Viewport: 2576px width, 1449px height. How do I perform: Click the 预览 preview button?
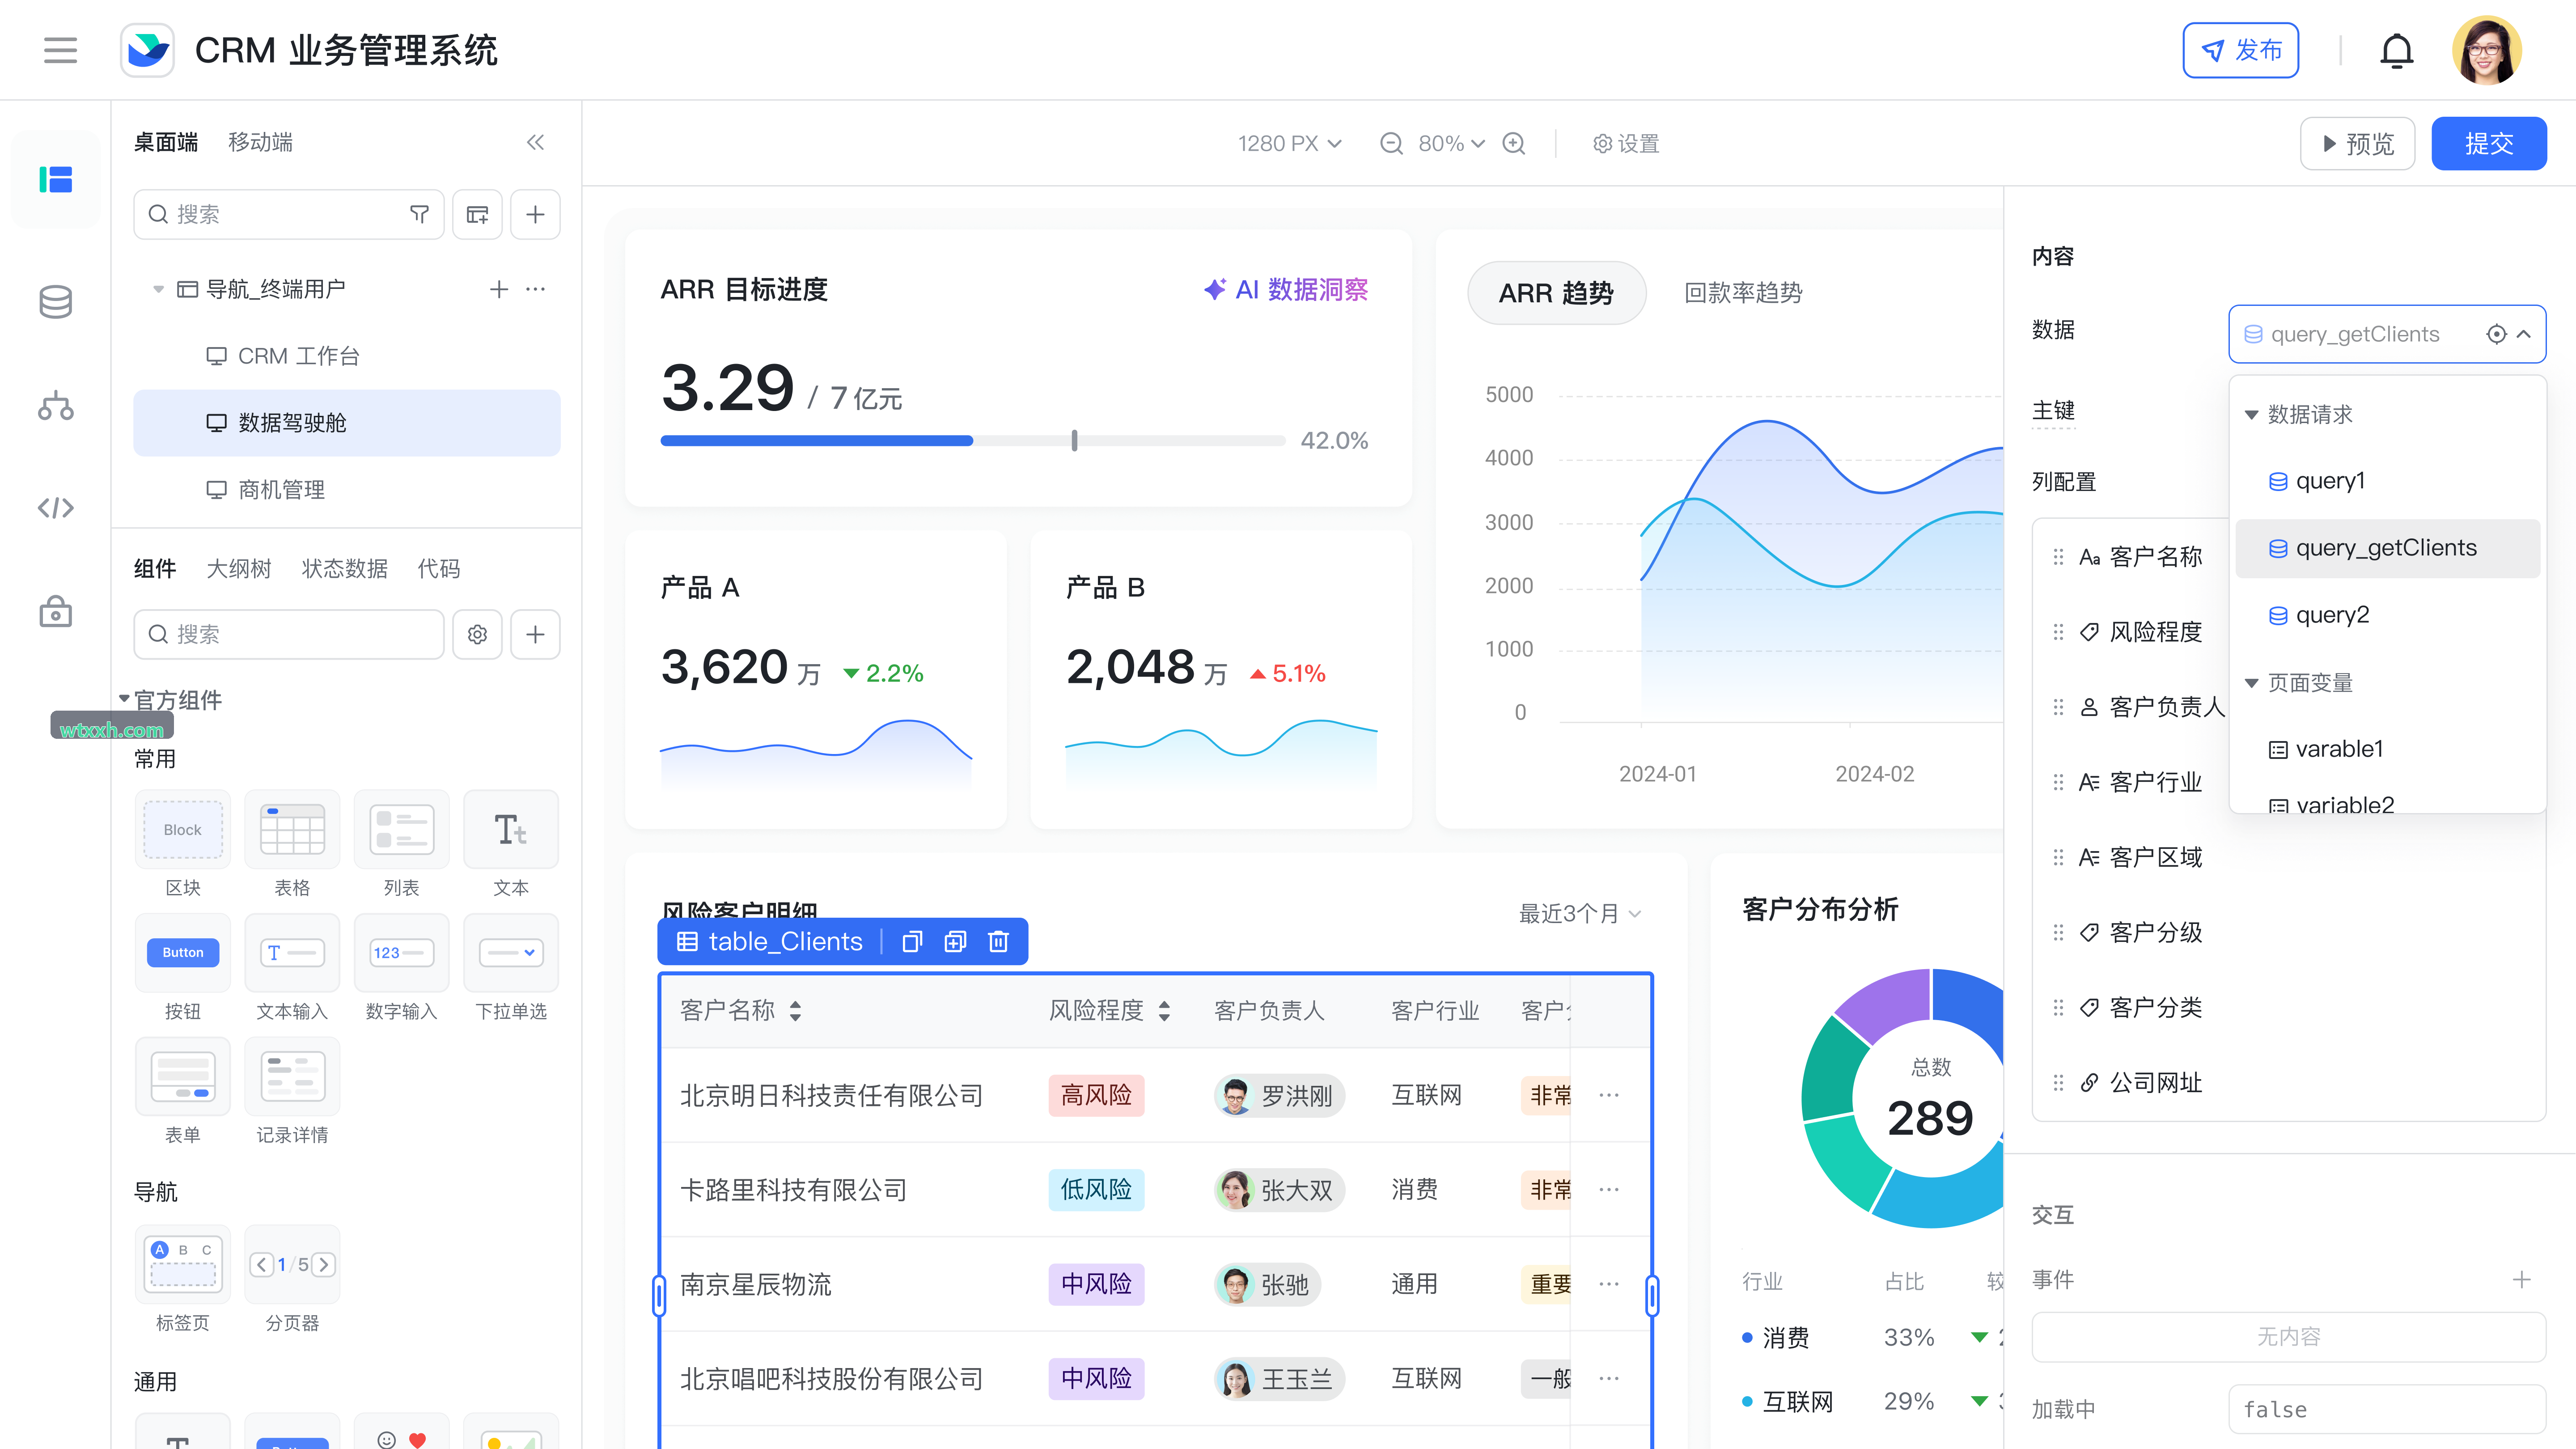pos(2357,143)
